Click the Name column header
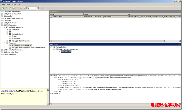Viewport: 182px width, 110px height. (x=66, y=14)
